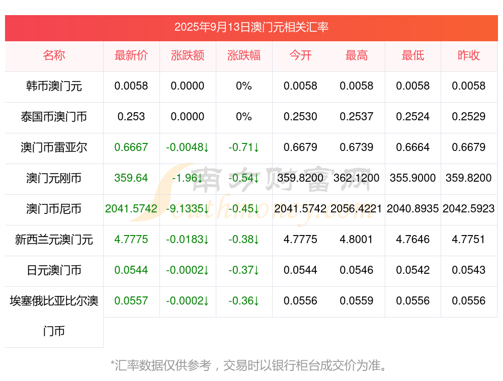This screenshot has height=381, width=503.
Task: Select low value 355.9000
Action: pos(413,178)
